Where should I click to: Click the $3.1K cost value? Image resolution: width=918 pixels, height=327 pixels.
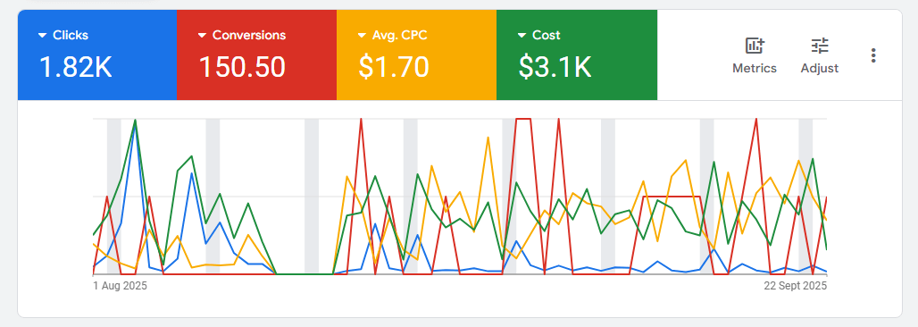[x=555, y=67]
